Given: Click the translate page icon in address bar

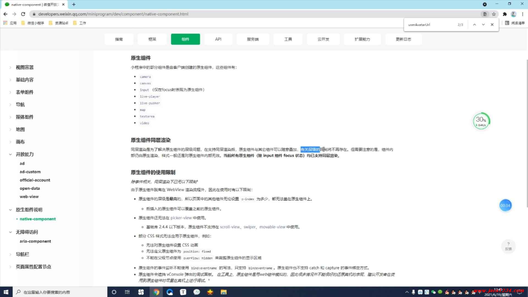Looking at the screenshot, I should [485, 14].
